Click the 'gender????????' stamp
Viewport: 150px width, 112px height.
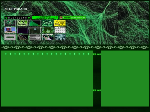(60, 30)
